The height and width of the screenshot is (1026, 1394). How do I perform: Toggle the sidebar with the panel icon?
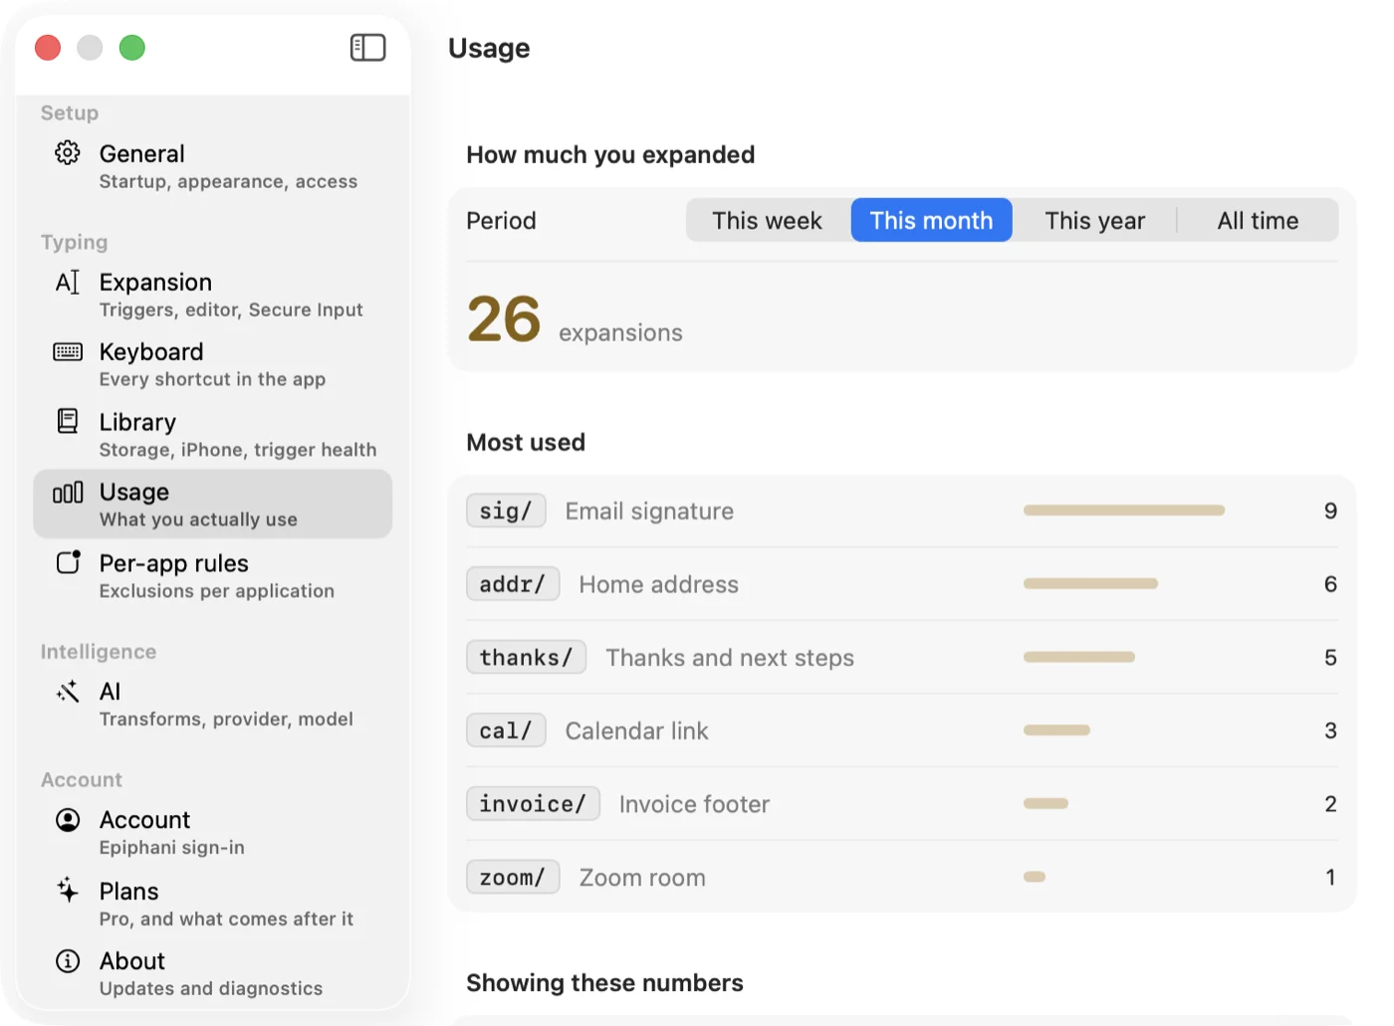[367, 48]
